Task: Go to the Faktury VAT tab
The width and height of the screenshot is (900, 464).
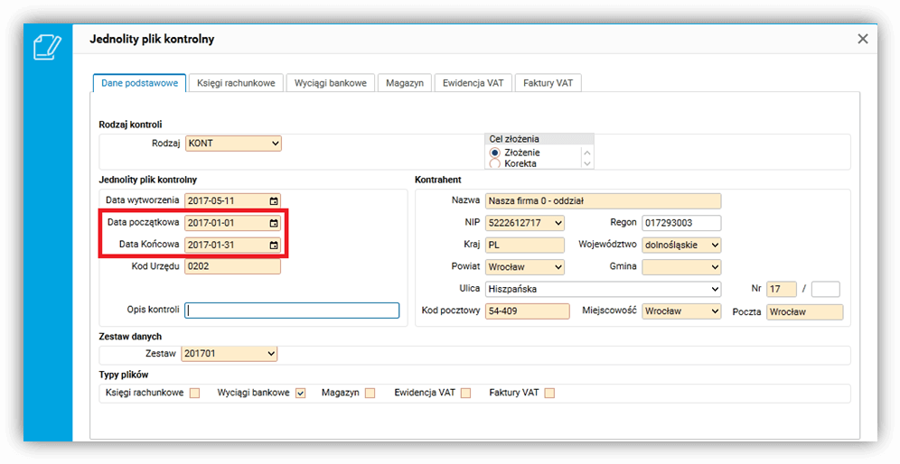Action: click(548, 83)
